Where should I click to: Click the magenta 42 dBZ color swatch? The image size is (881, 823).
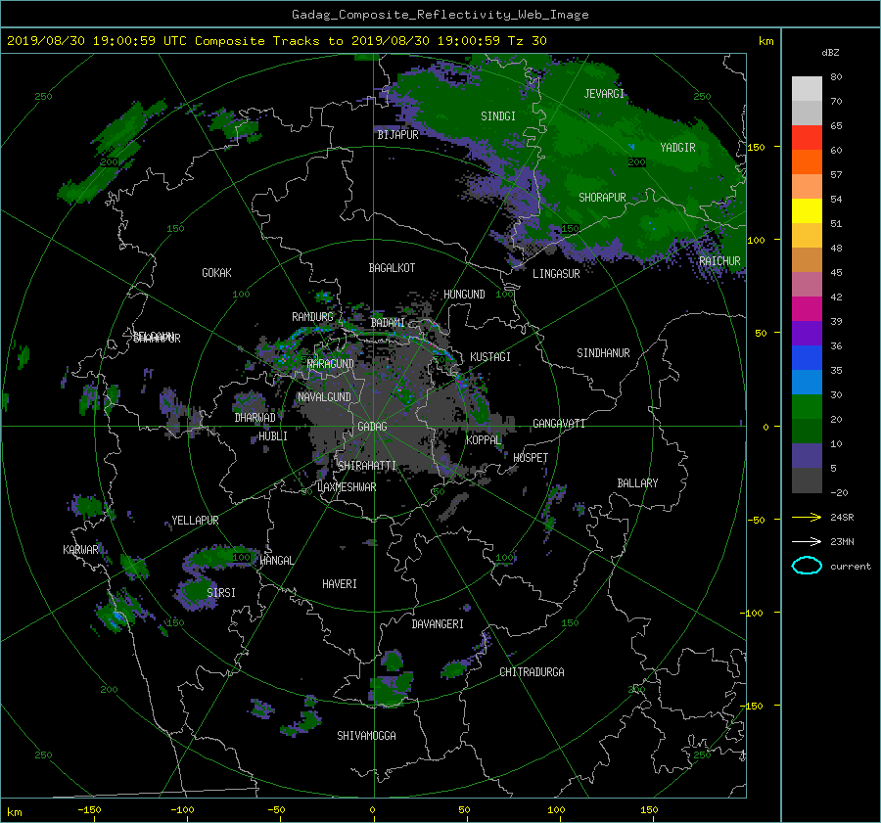(807, 309)
